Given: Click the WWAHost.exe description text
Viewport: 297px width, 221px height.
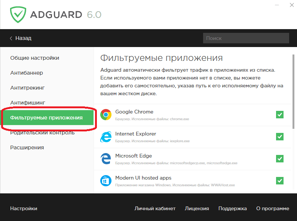Looking at the screenshot, I should click(175, 185).
